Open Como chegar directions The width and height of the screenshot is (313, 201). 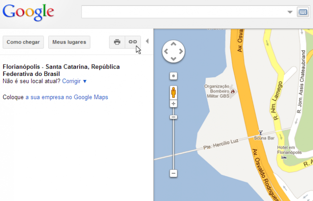click(23, 42)
